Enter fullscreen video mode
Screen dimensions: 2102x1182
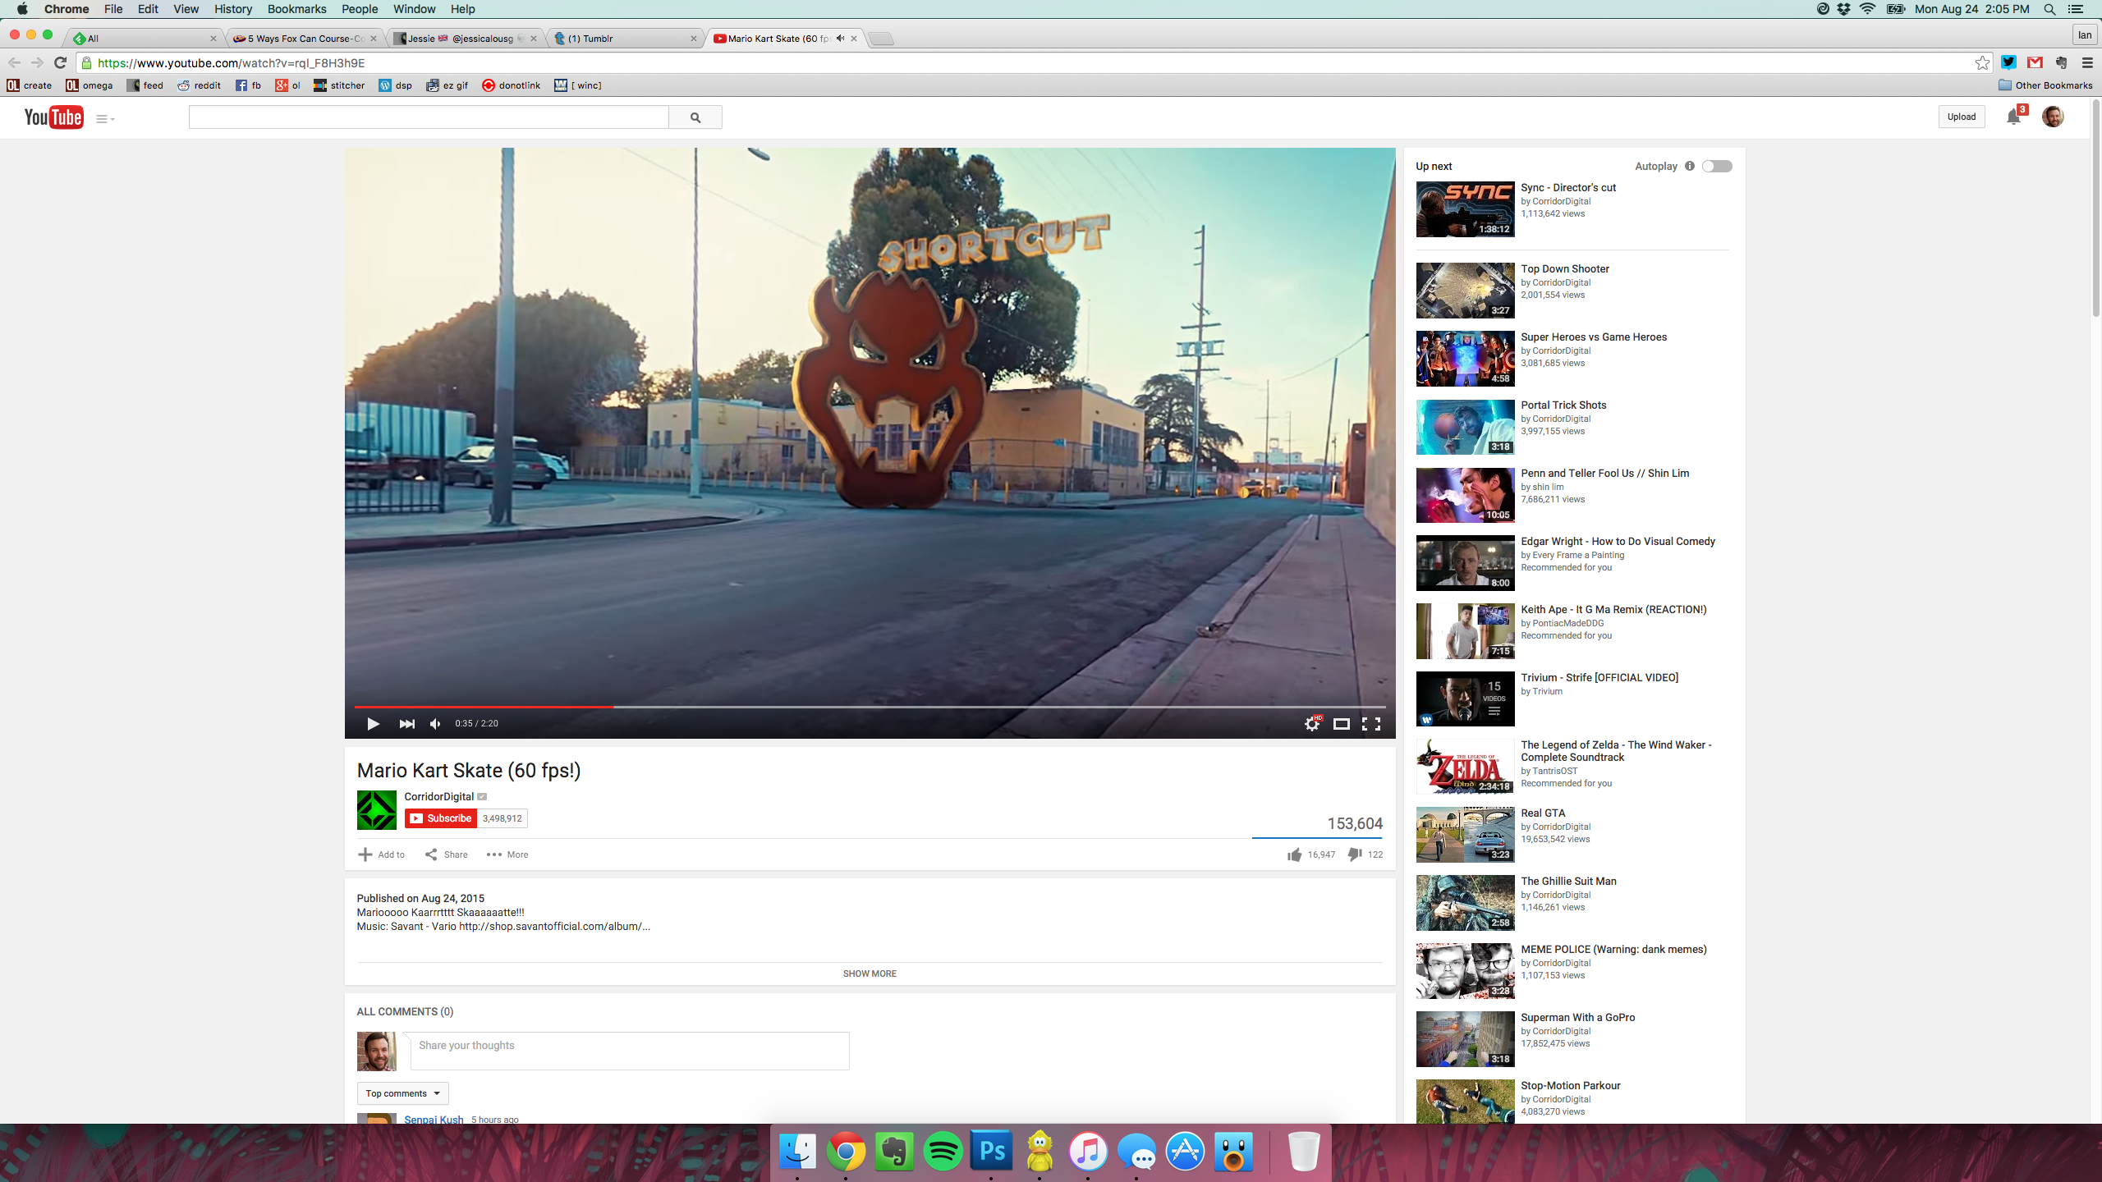(1371, 723)
